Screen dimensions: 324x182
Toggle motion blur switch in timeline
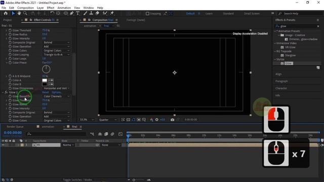point(112,134)
